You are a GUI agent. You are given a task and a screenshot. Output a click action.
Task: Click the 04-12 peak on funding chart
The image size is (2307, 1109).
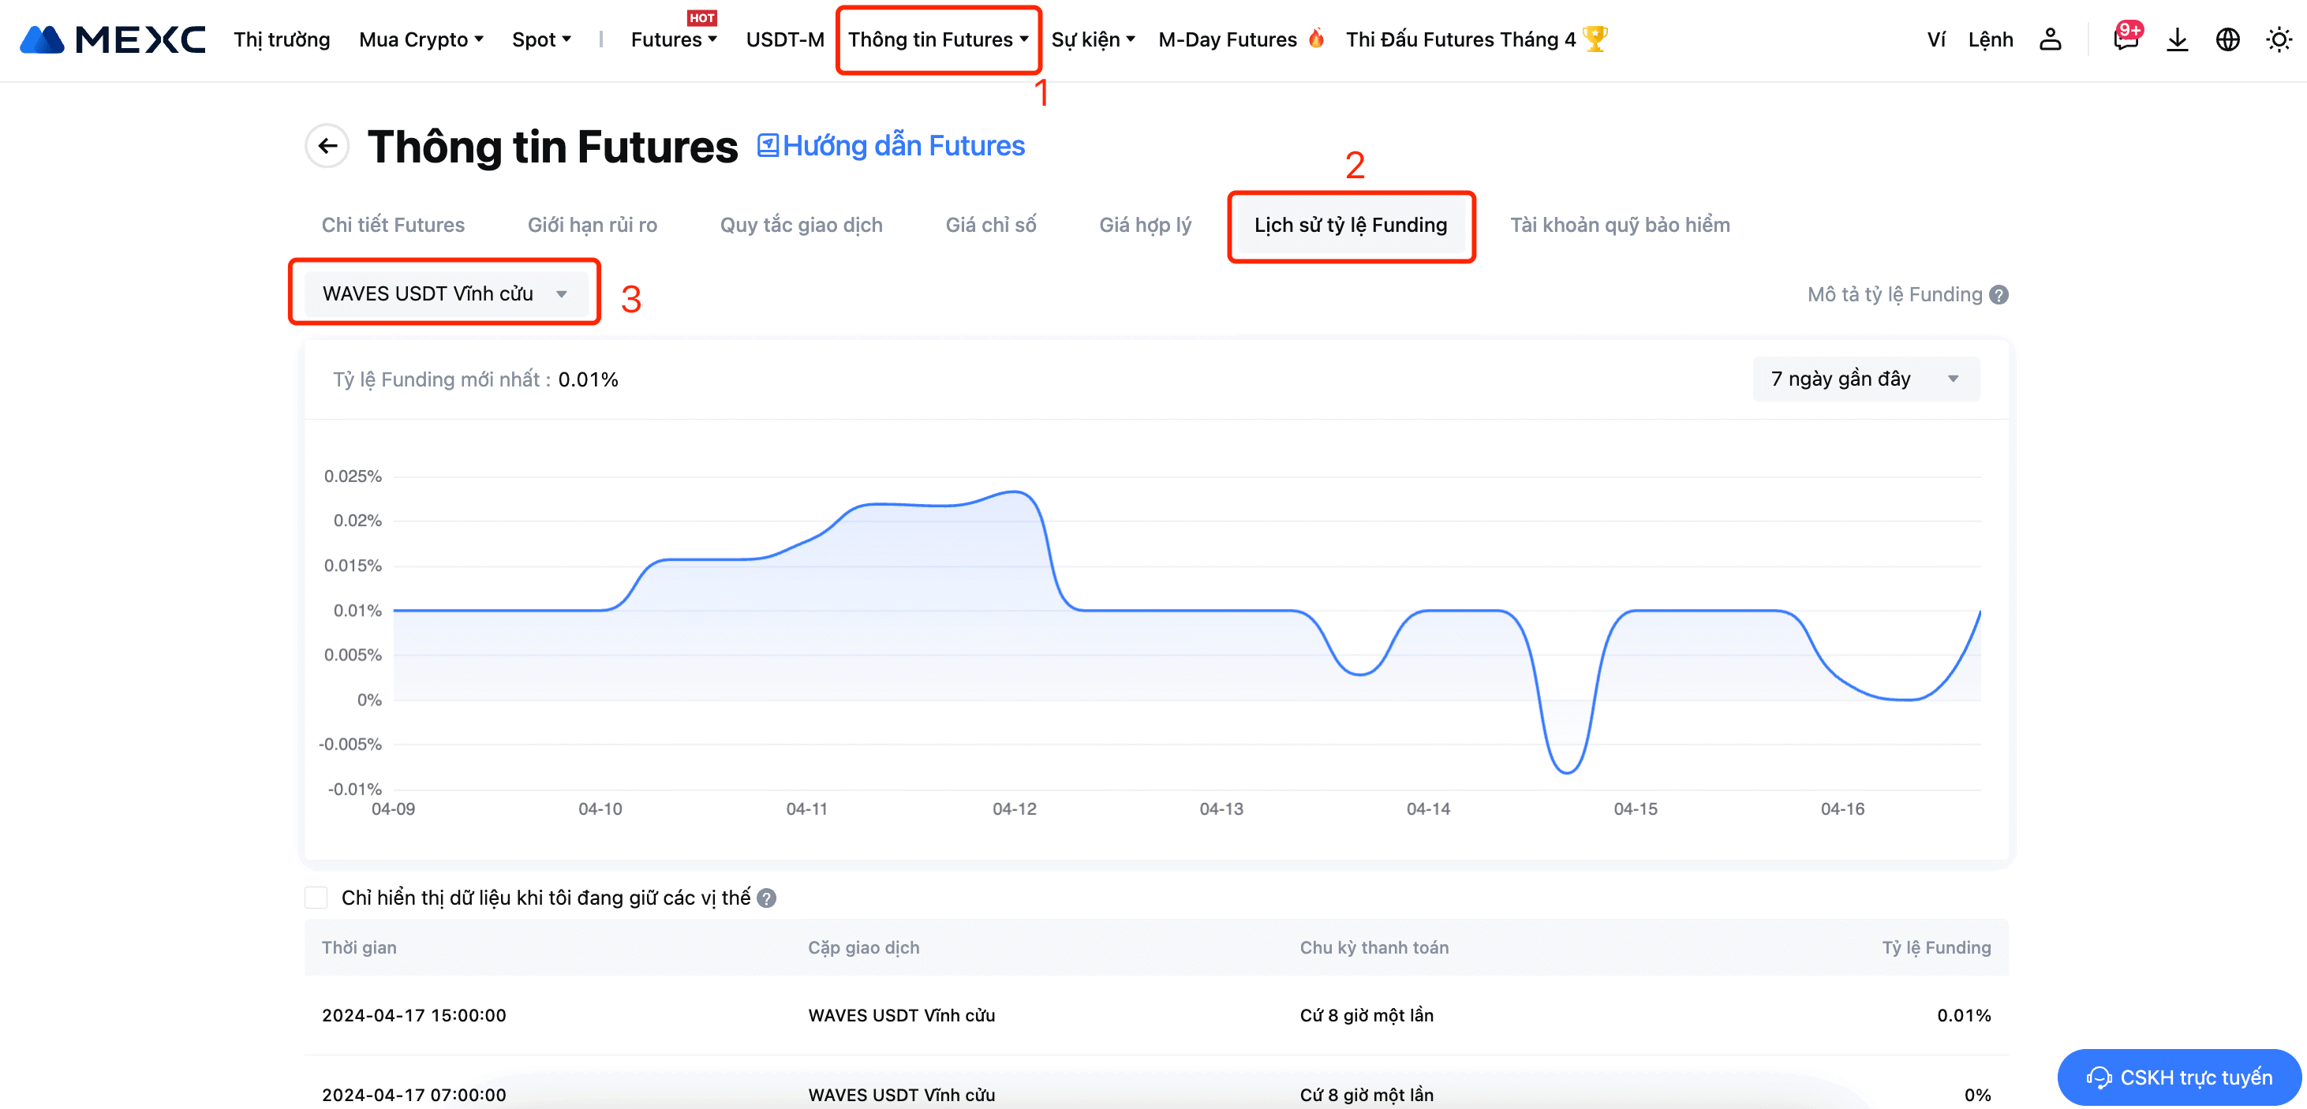point(1015,491)
